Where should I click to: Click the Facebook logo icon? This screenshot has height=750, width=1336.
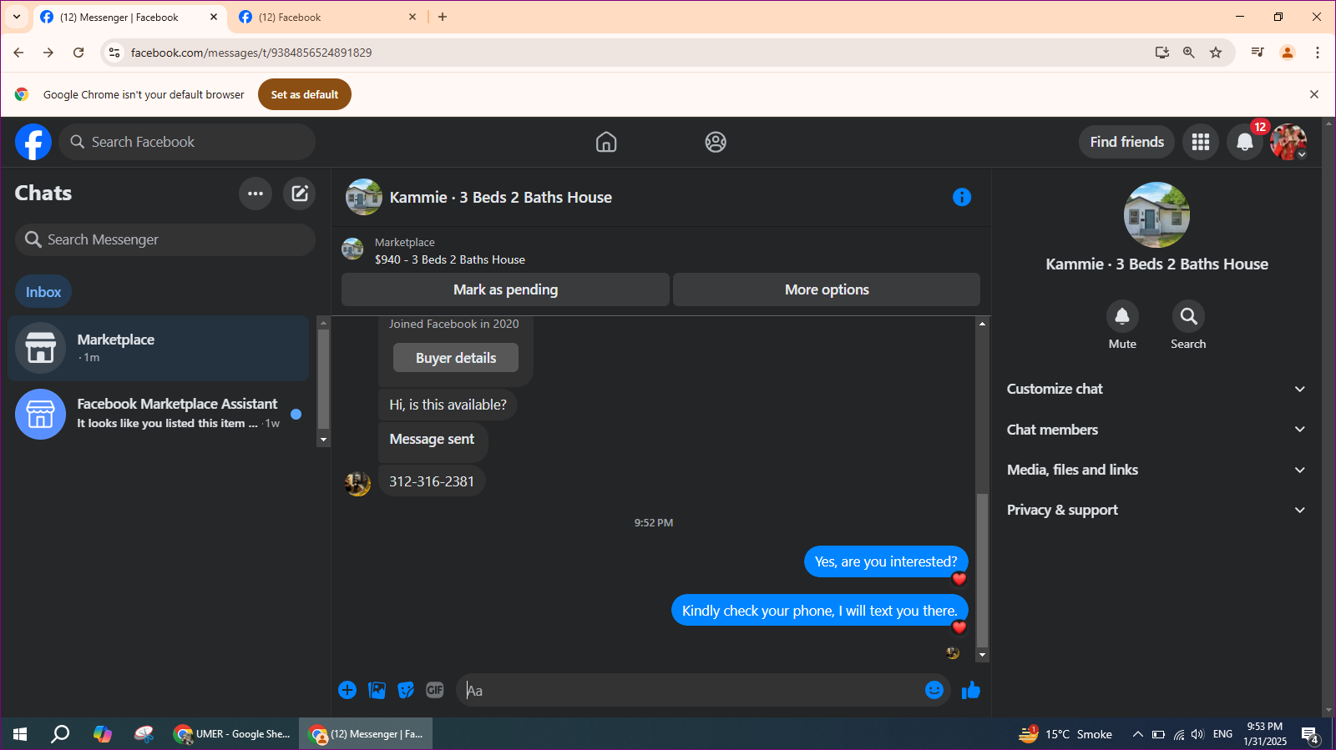[x=33, y=142]
